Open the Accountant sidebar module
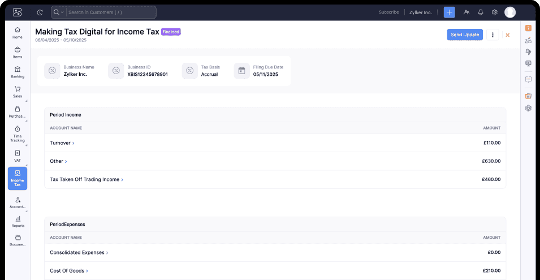This screenshot has width=540, height=280. coord(18,203)
